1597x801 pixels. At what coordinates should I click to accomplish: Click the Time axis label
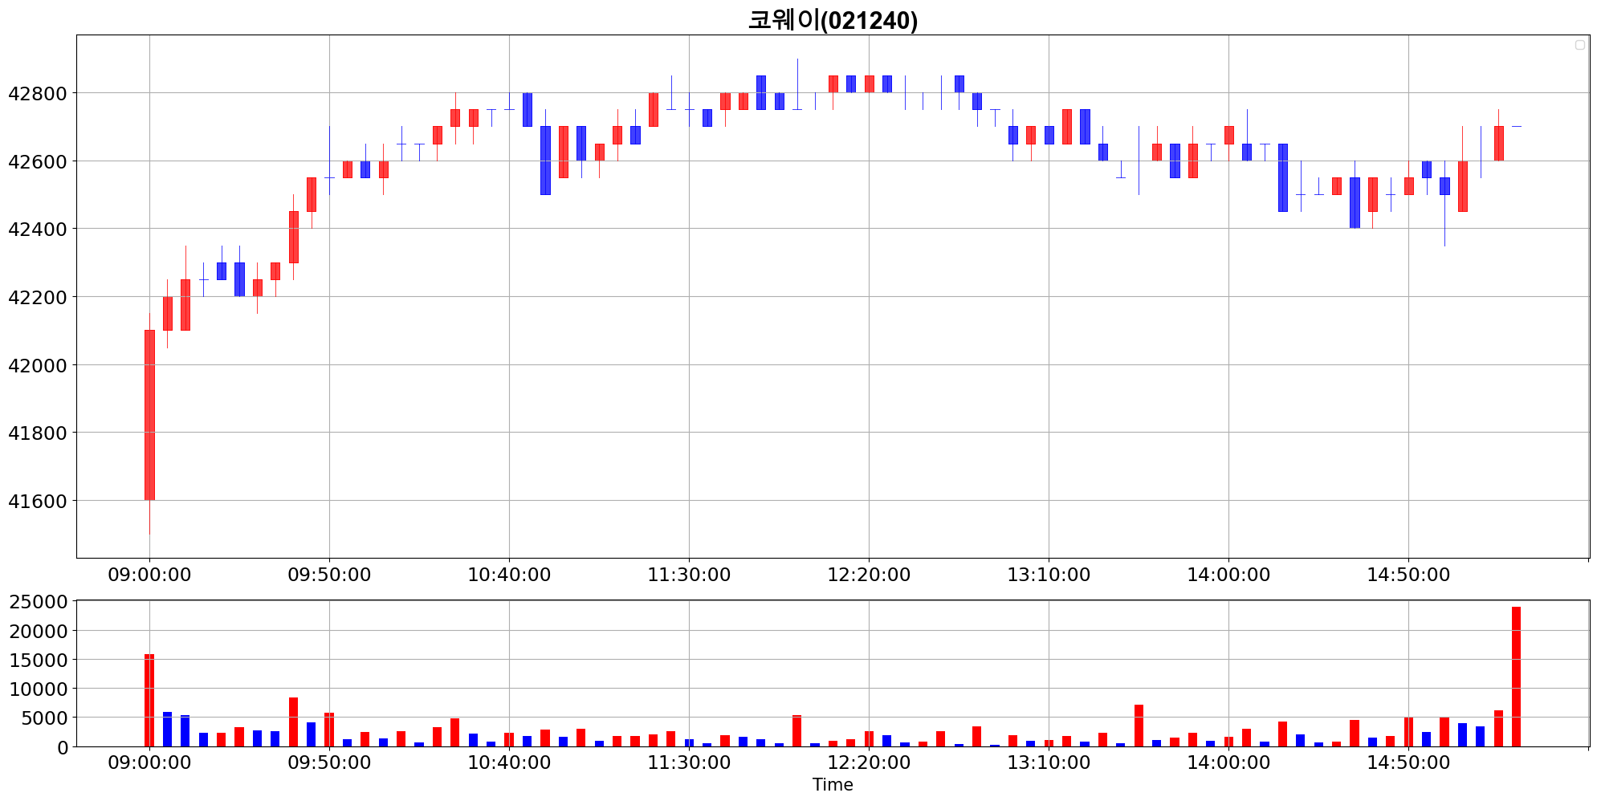point(833,785)
